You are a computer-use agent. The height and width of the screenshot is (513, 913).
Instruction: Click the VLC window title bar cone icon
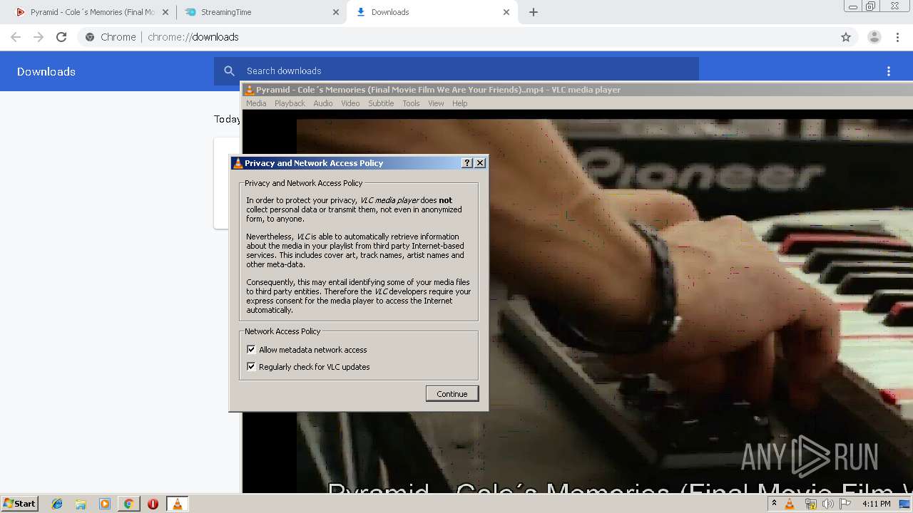[250, 90]
